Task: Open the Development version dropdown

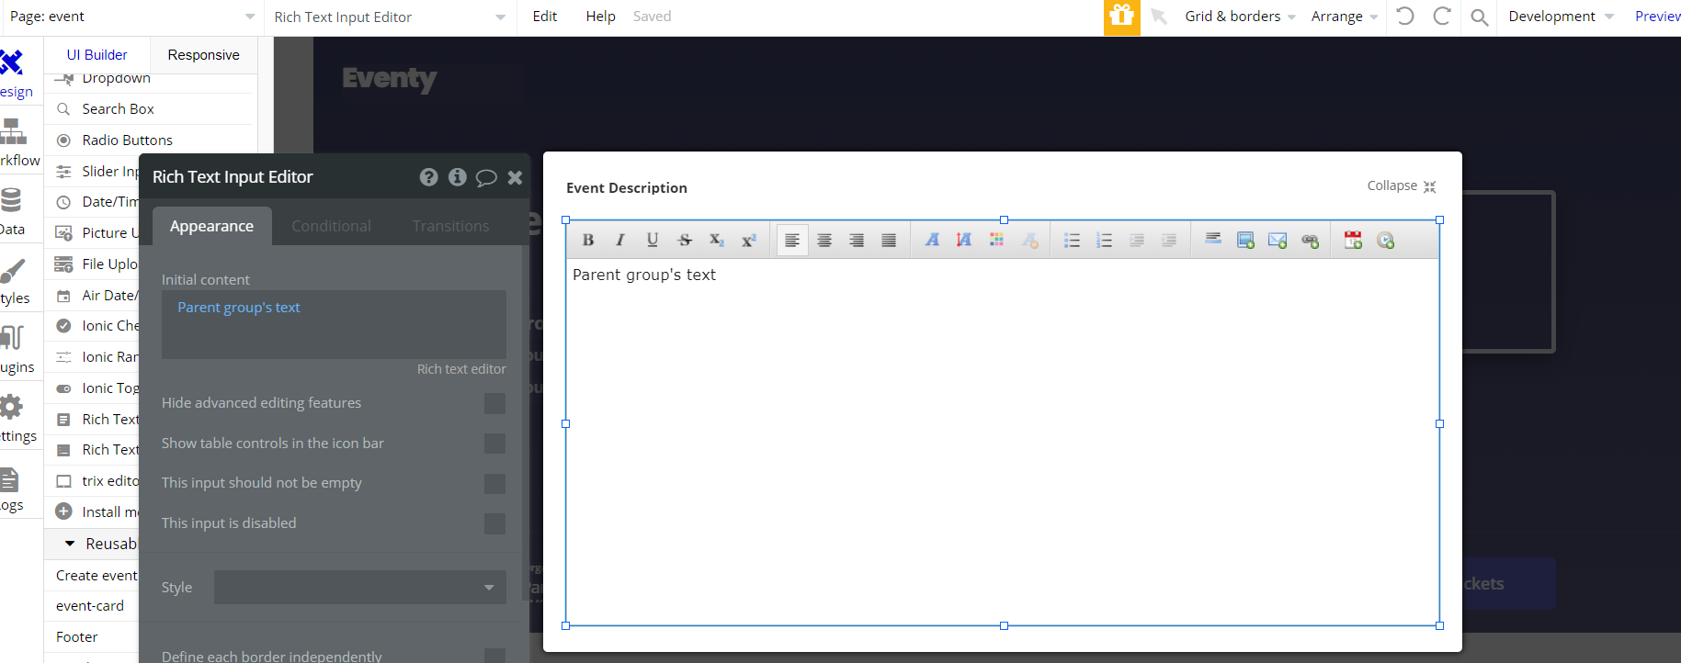Action: click(1561, 17)
